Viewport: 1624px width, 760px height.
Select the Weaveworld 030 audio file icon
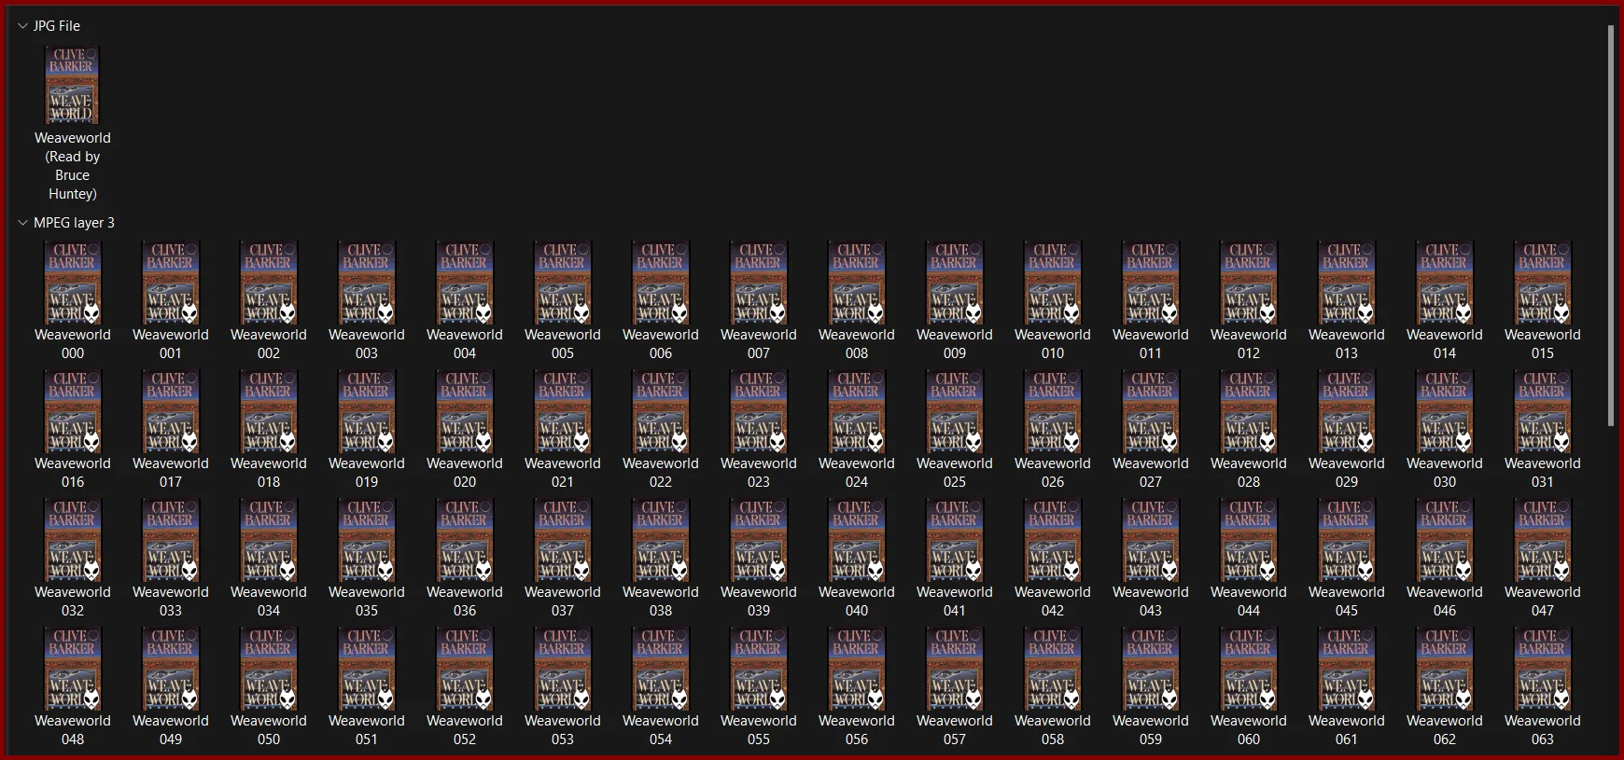pyautogui.click(x=1445, y=411)
